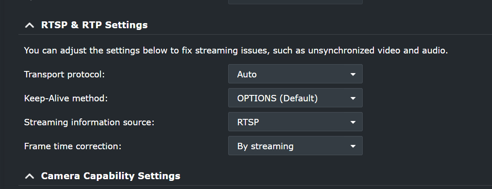492x189 pixels.
Task: Click the Frame time correction label
Action: click(73, 146)
